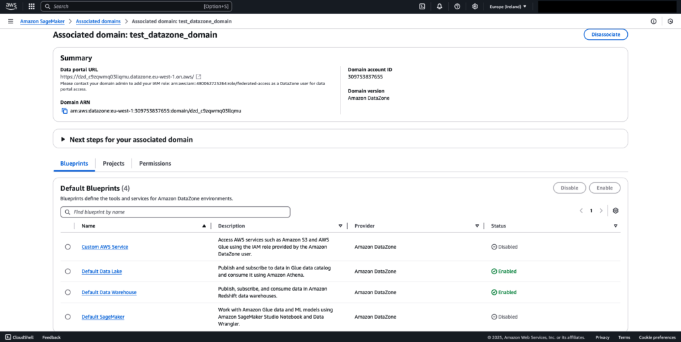Screen dimensions: 681x342
Task: Click search magnifier in blueprint filter
Action: click(x=67, y=212)
